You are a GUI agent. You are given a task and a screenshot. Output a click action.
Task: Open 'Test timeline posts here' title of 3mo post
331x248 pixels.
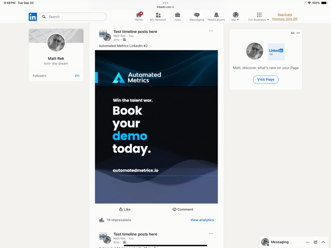point(135,32)
